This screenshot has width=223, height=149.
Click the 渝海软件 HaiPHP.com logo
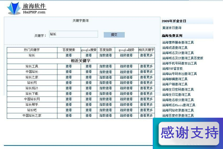click(x=26, y=8)
